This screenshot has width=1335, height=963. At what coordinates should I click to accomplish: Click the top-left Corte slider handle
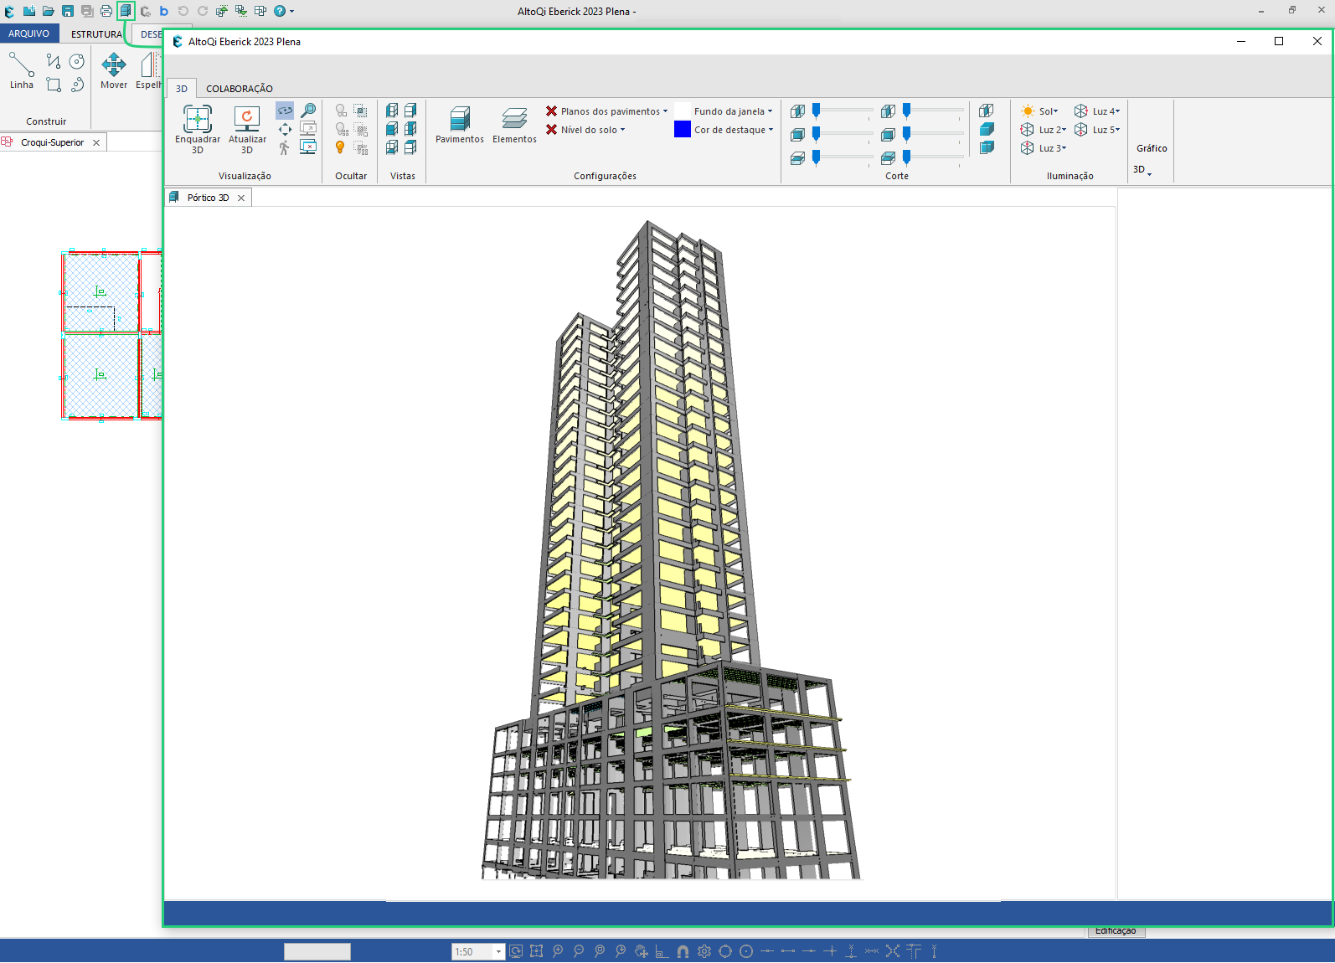816,111
